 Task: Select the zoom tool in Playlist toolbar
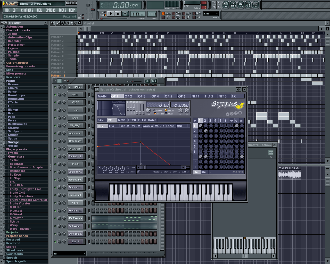[x=80, y=23]
